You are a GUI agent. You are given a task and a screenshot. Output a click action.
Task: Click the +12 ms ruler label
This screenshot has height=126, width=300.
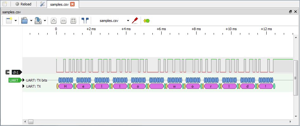[266, 29]
